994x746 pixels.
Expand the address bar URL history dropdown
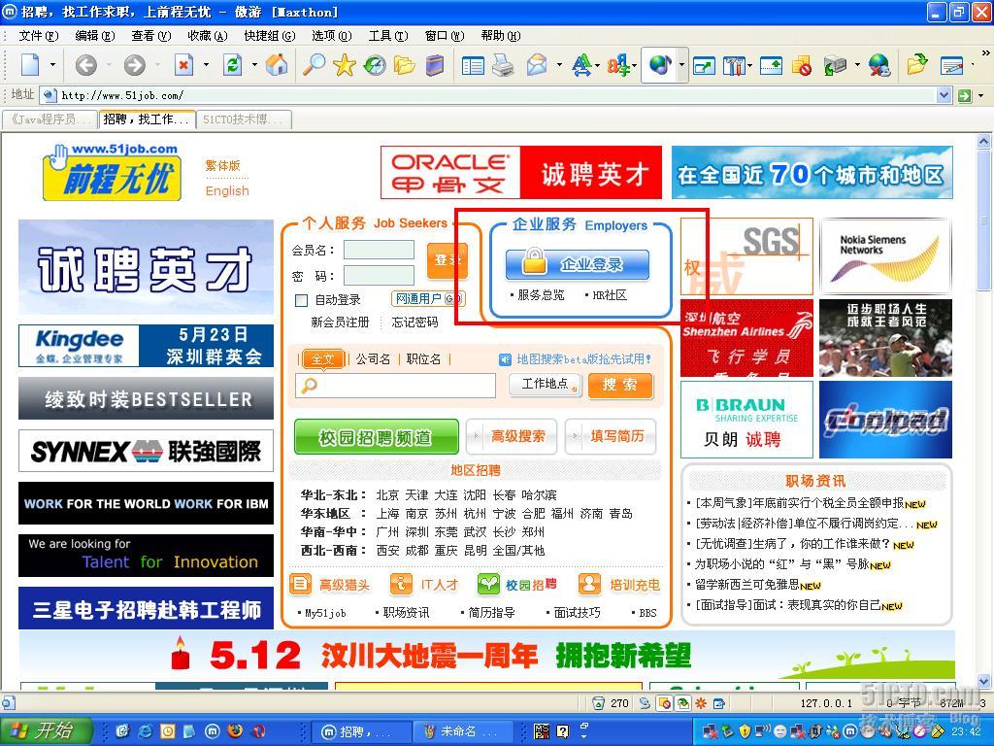944,96
